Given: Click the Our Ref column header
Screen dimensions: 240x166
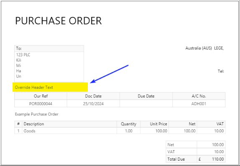Looking at the screenshot, I should click(x=41, y=96).
